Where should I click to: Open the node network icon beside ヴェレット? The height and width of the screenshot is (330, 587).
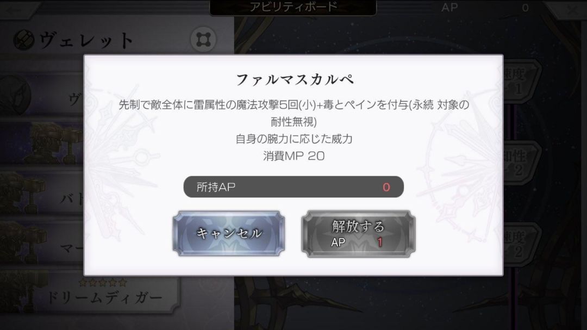point(203,39)
